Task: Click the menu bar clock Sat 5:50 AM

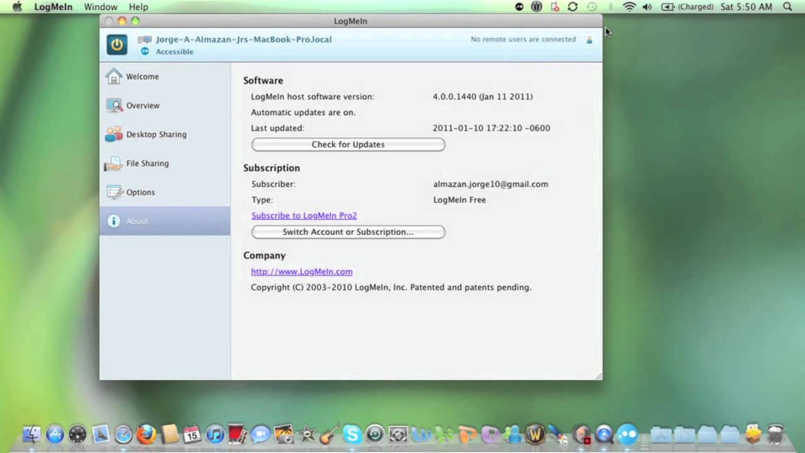Action: (x=747, y=7)
